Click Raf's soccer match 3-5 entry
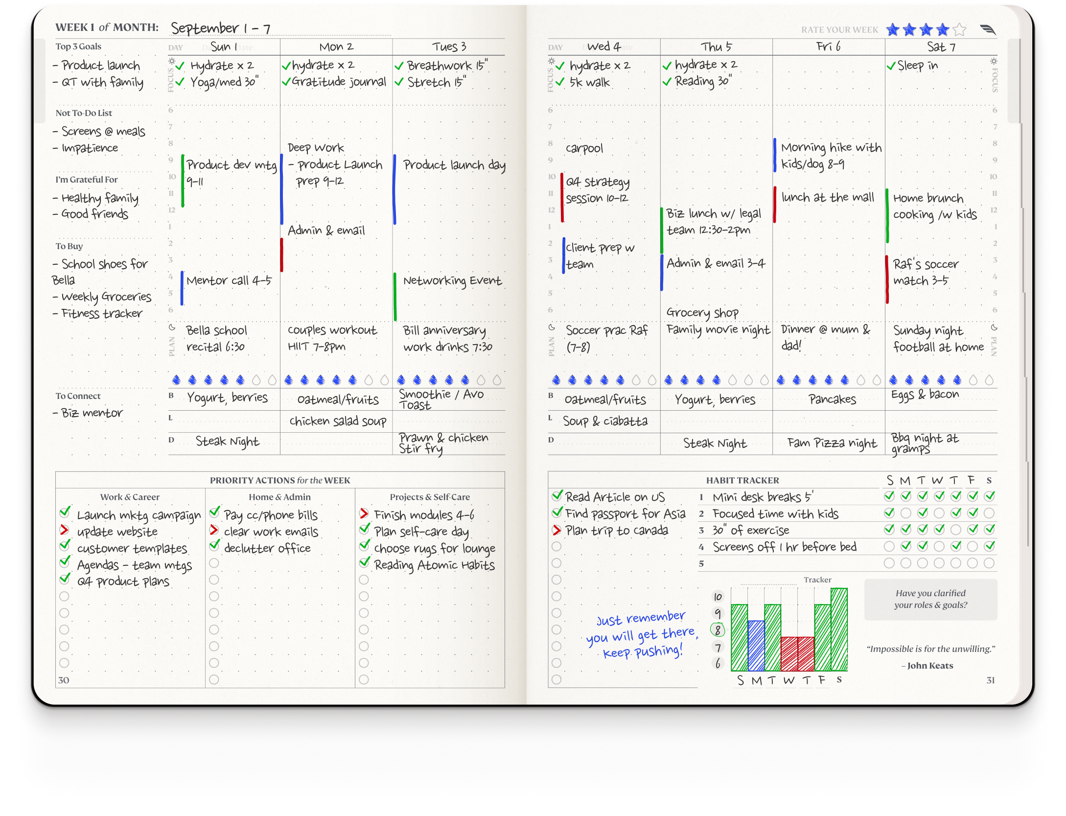 pos(926,272)
